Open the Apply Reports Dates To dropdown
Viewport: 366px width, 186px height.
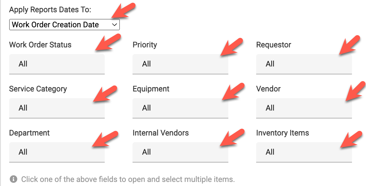point(64,25)
